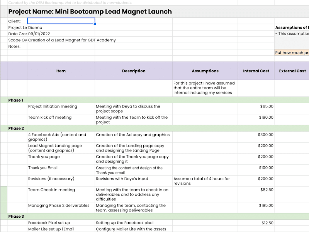This screenshot has width=309, height=232.
Task: Select 'Setting up the Facebook pixel' description cell
Action: click(x=134, y=223)
